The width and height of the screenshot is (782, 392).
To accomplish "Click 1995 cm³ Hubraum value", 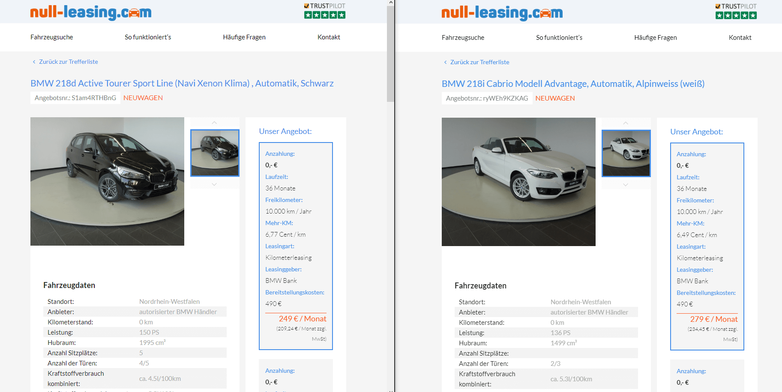I will coord(153,343).
